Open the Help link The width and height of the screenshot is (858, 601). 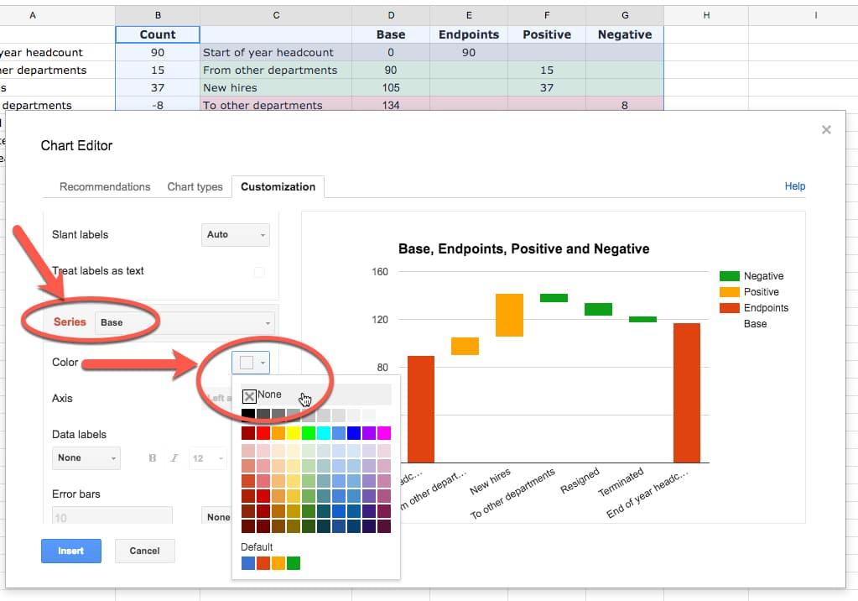click(x=794, y=186)
